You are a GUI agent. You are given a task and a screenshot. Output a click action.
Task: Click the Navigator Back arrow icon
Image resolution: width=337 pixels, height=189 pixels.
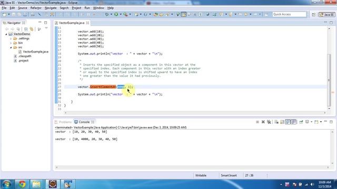pyautogui.click(x=7, y=29)
